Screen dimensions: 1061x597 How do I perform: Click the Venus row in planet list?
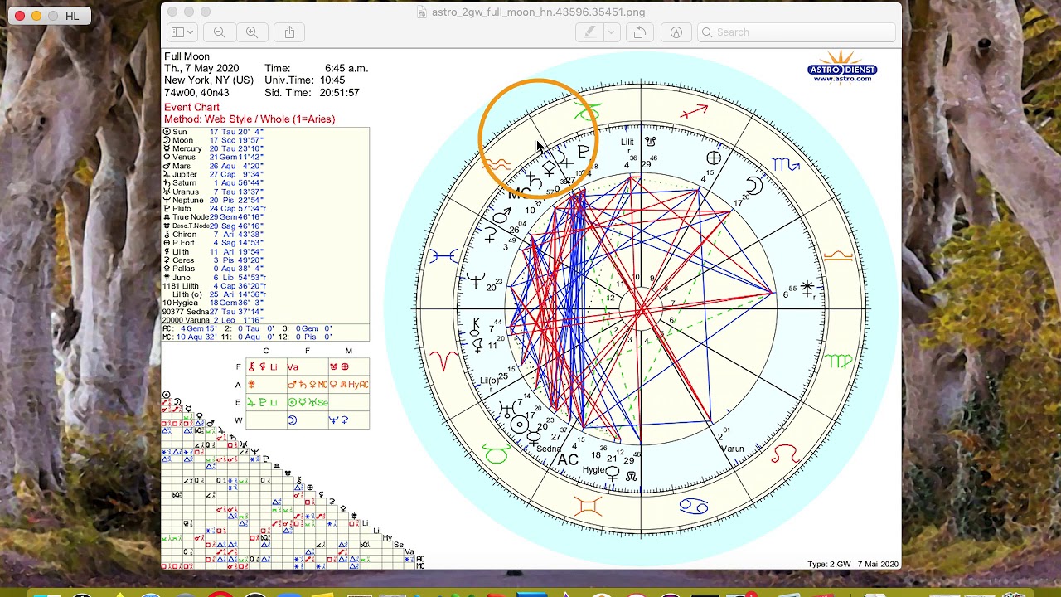(213, 158)
